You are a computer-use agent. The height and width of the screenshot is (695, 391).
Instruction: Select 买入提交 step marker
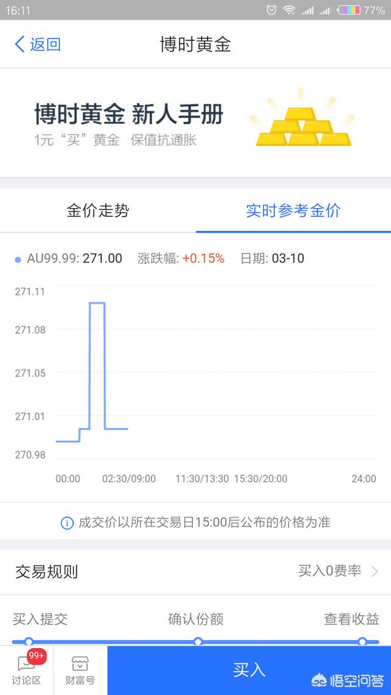pos(29,641)
